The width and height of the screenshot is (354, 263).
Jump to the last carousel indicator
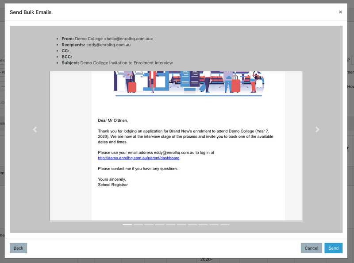225,225
